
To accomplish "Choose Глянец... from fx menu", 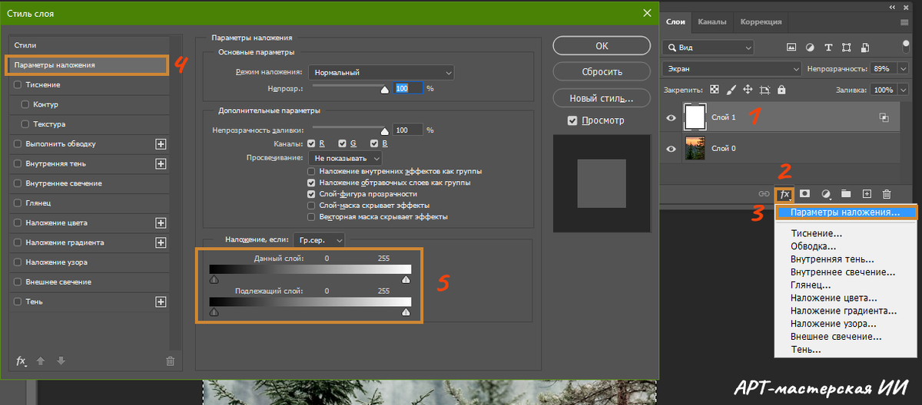I will coord(811,285).
